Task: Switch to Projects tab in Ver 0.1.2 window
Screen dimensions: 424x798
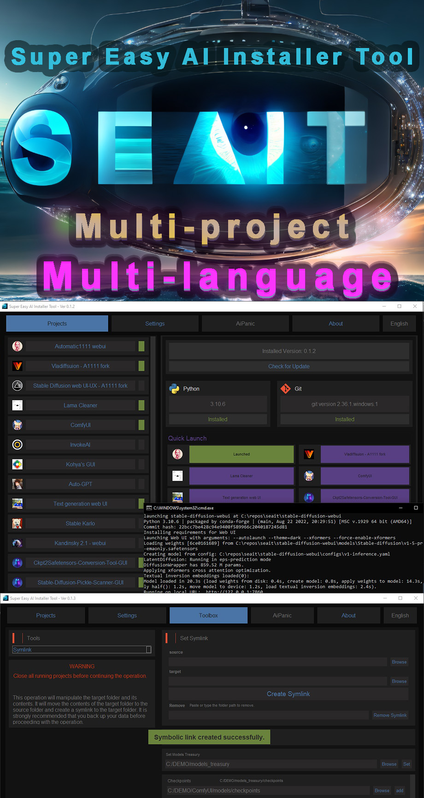Action: coord(57,324)
